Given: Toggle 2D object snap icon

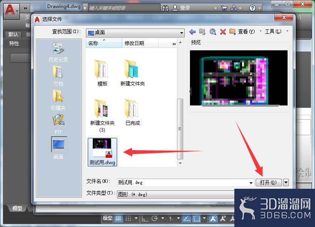Looking at the screenshot, I should tap(197, 218).
